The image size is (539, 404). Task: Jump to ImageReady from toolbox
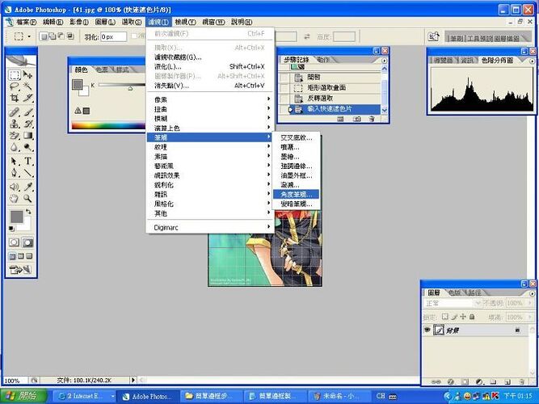click(21, 270)
